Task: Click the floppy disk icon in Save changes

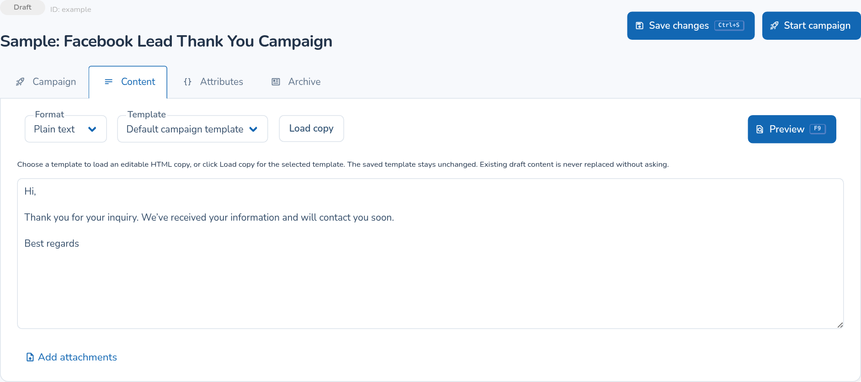Action: click(x=639, y=26)
